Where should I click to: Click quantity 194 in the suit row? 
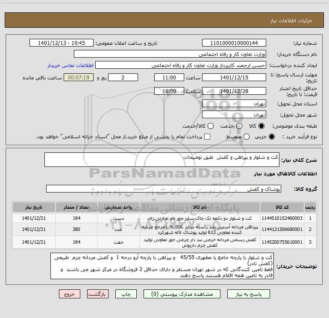click(76, 218)
